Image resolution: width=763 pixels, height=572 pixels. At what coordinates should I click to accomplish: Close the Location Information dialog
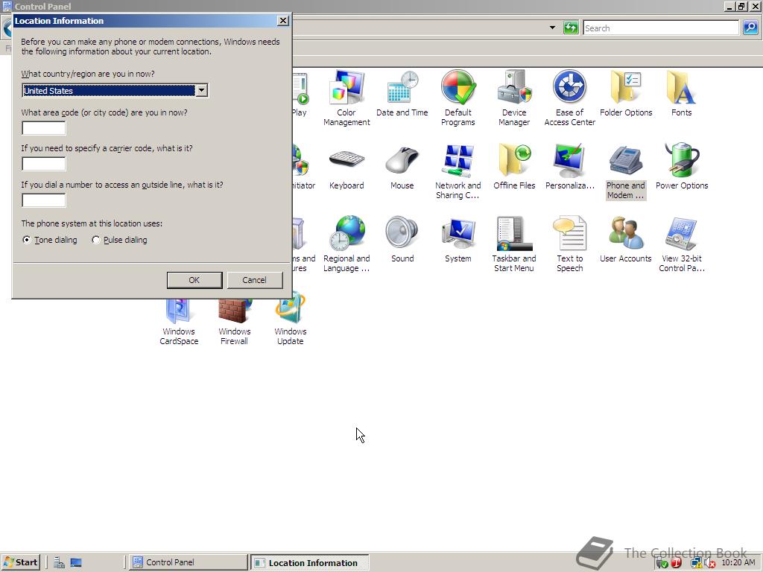tap(282, 20)
